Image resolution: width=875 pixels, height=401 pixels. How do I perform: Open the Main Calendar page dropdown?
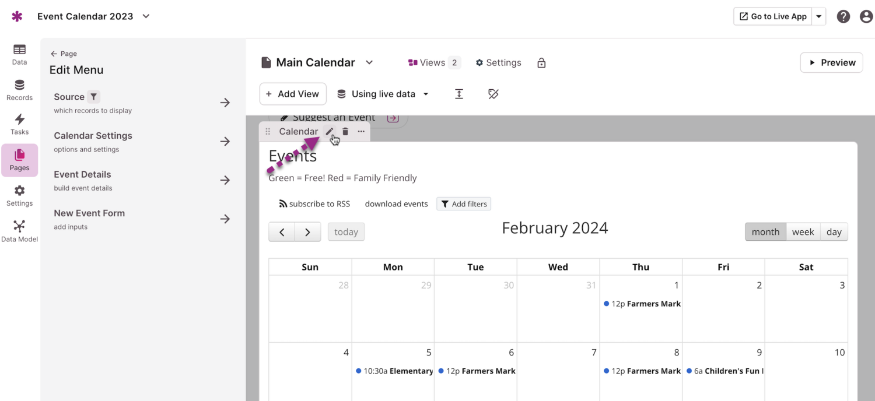[x=369, y=62]
